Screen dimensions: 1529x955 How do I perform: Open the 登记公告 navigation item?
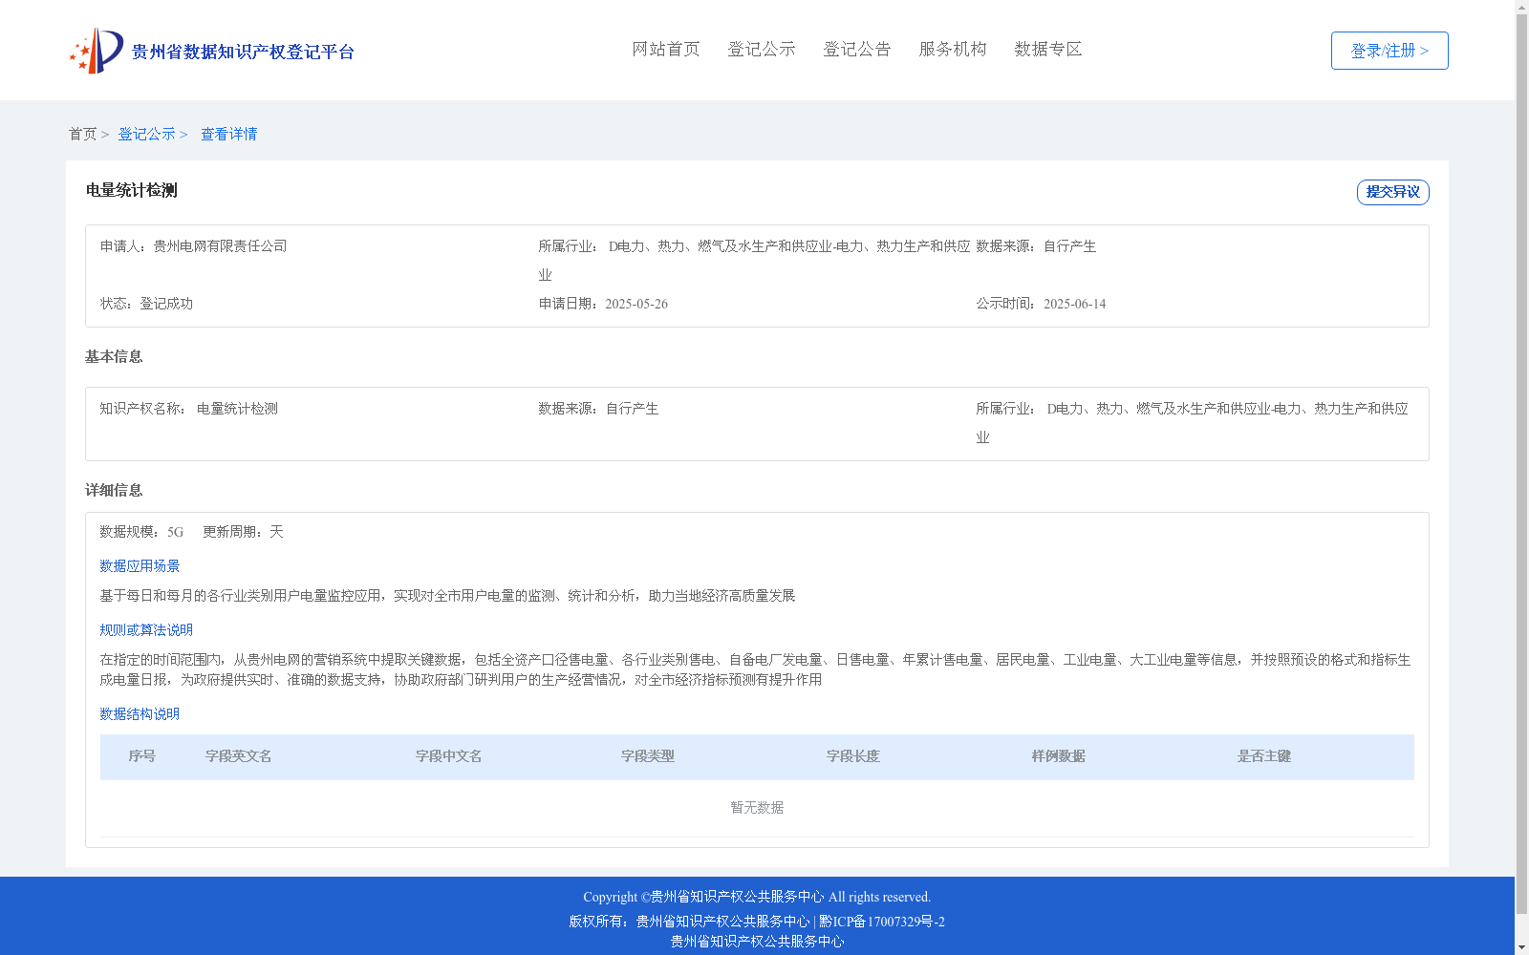click(857, 50)
